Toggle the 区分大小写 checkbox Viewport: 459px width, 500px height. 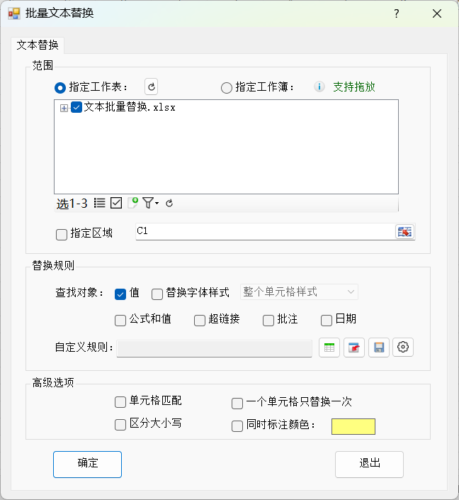tap(120, 425)
